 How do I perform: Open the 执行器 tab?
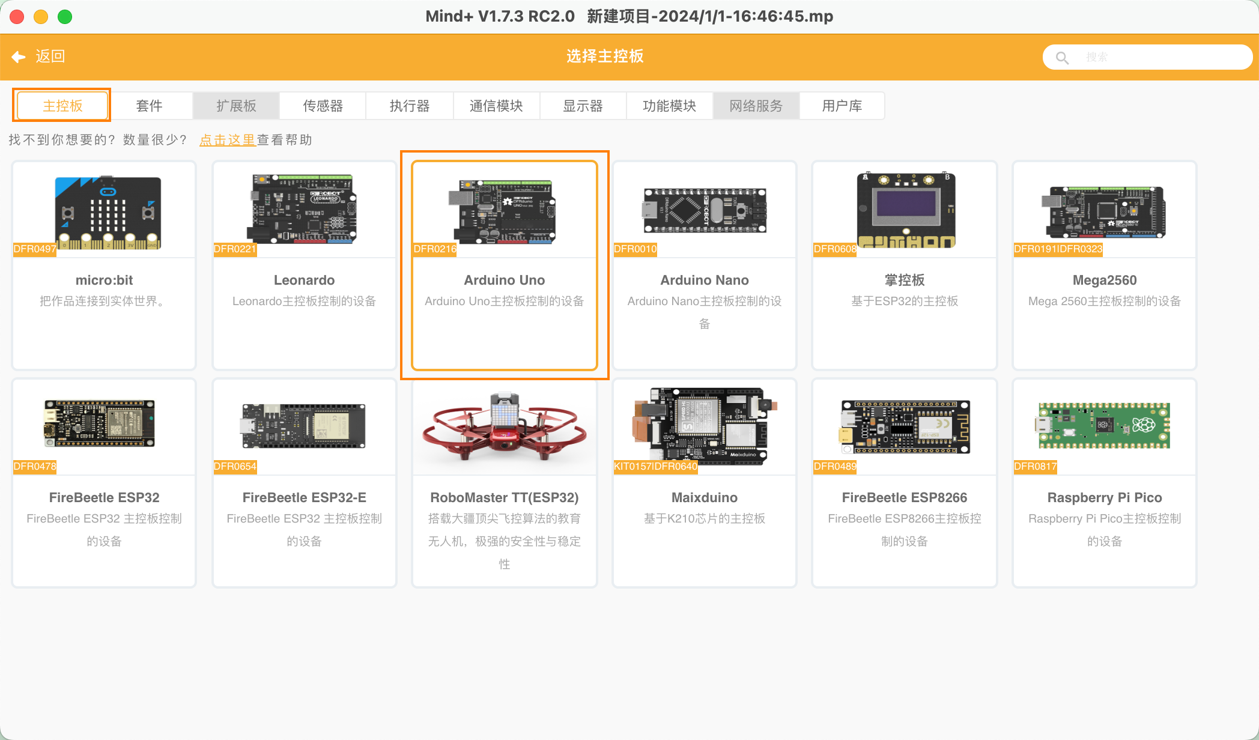point(409,106)
